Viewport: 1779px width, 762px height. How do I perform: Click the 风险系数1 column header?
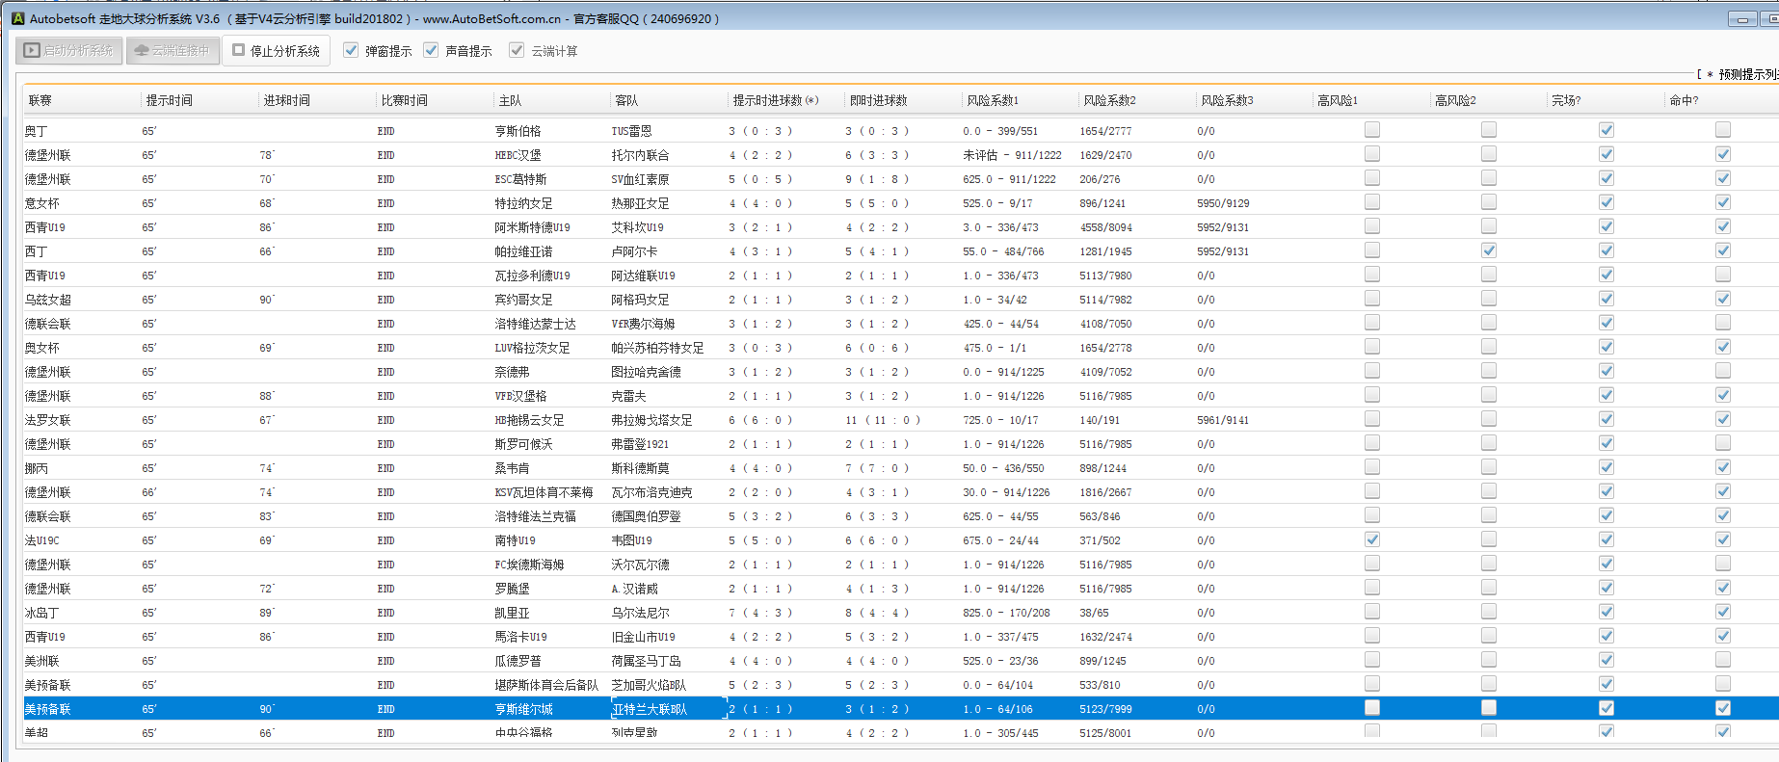pos(993,100)
